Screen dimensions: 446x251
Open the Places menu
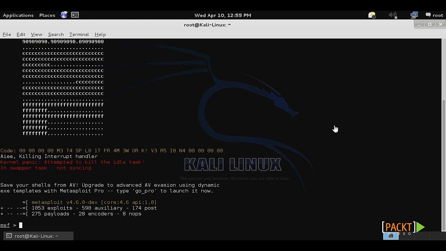click(x=47, y=15)
